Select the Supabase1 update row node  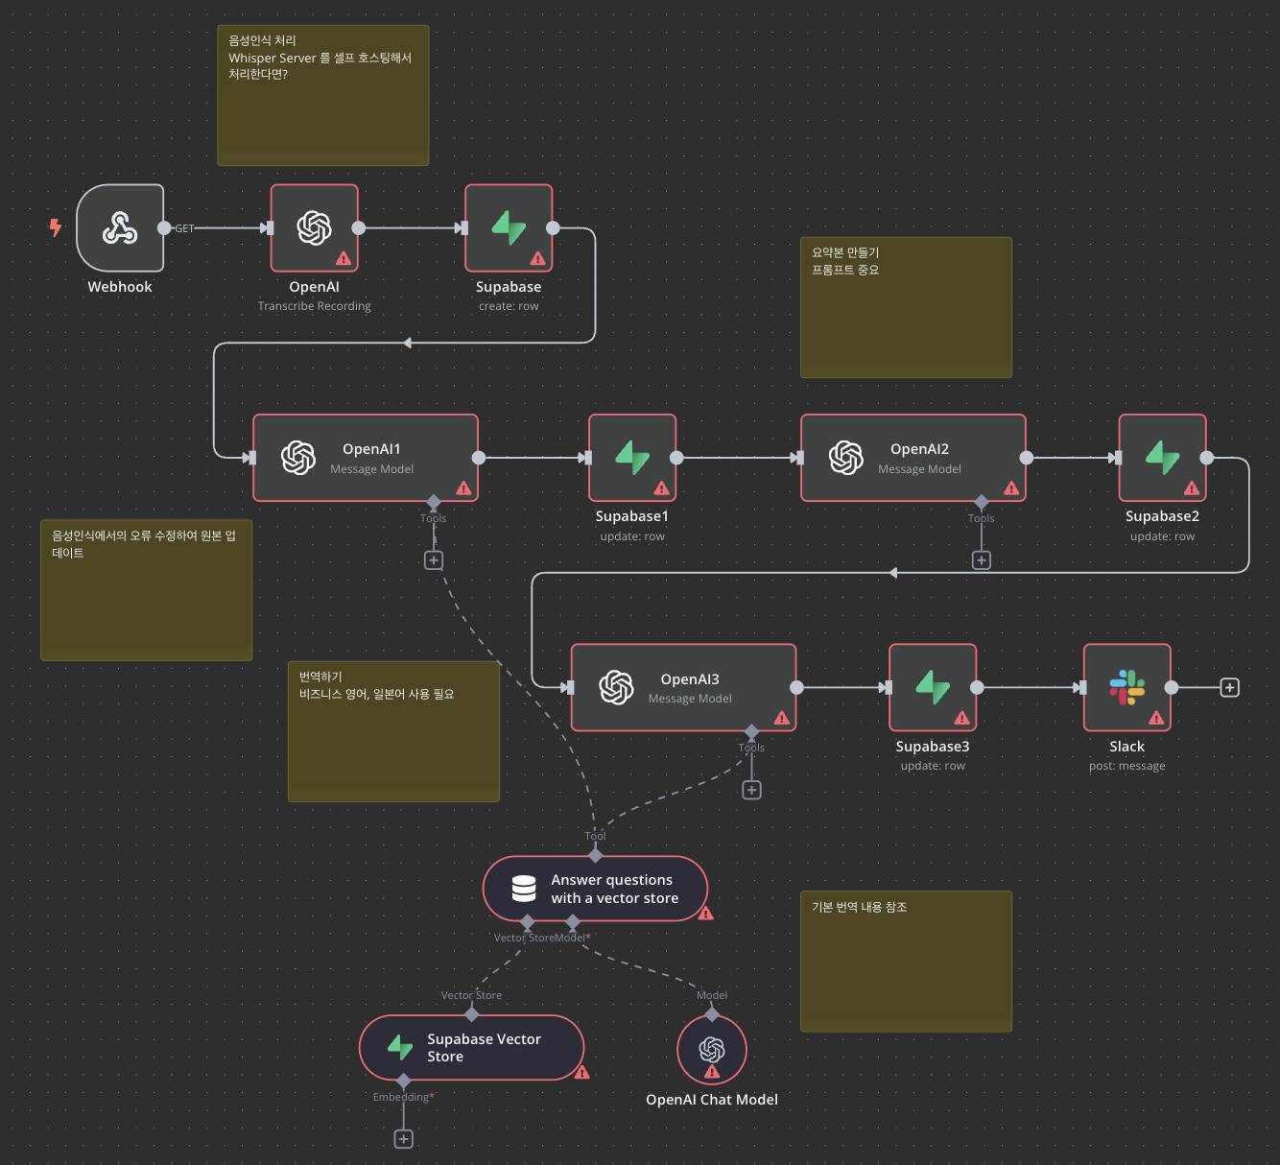(632, 458)
